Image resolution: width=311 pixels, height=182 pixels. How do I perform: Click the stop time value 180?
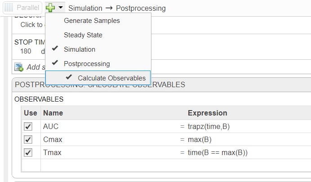click(x=26, y=51)
